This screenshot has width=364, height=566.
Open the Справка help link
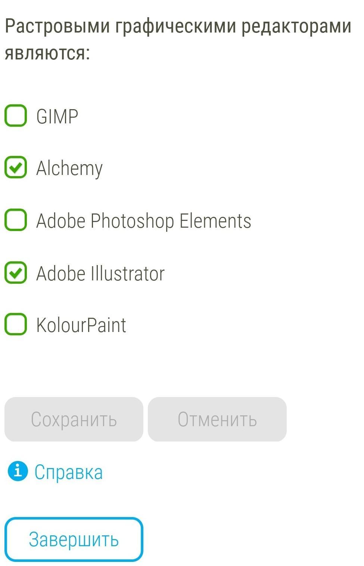tap(68, 472)
